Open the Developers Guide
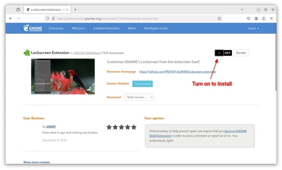Viewport: 282px width, 170px height. coord(156,28)
